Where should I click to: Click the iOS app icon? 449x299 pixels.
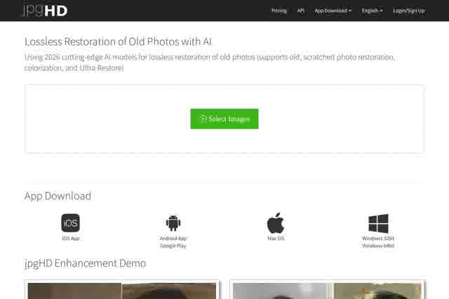70,223
